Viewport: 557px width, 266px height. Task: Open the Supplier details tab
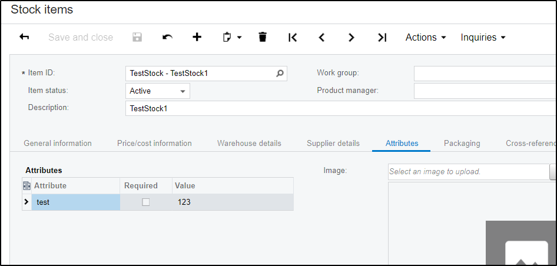[x=333, y=143]
